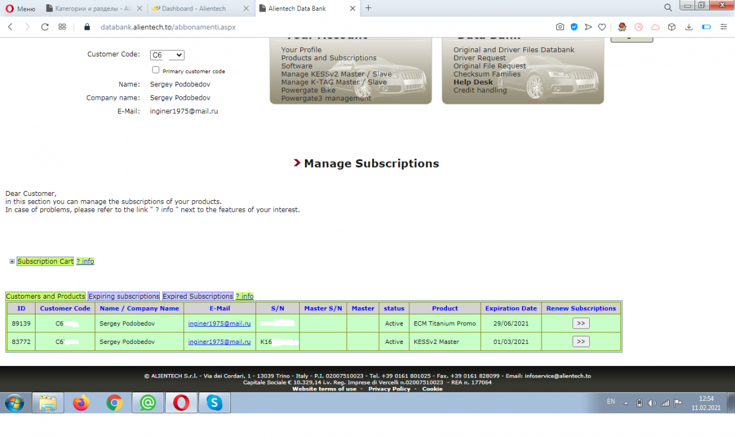The height and width of the screenshot is (437, 735).
Task: Click the pink circular extension icon
Action: point(639,27)
